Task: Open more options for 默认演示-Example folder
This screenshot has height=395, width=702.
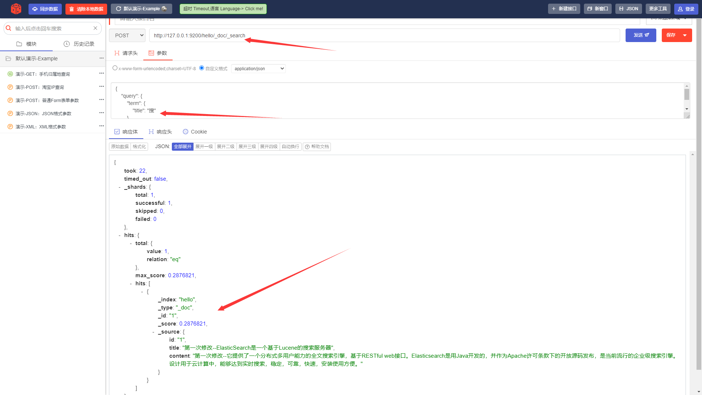Action: 102,58
